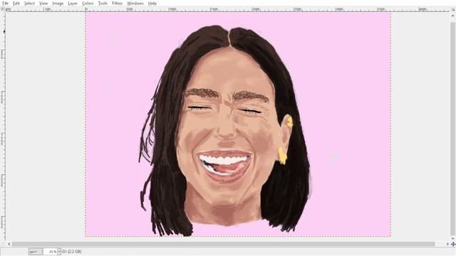
Task: Open the Layer menu
Action: (73, 3)
